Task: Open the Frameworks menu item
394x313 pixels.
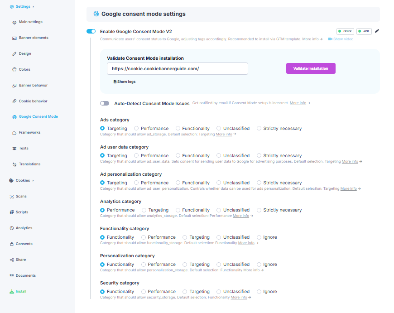Action: [29, 132]
